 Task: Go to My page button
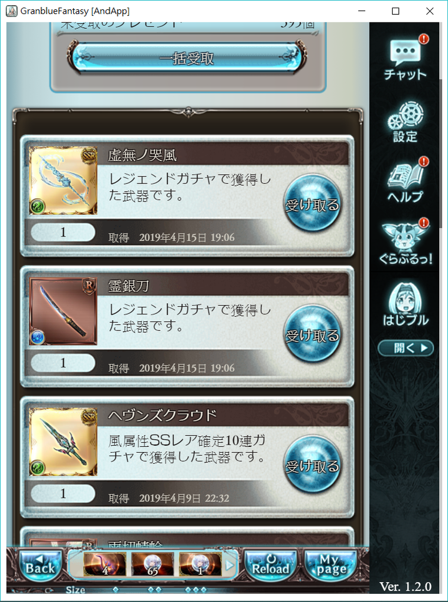pos(331,564)
